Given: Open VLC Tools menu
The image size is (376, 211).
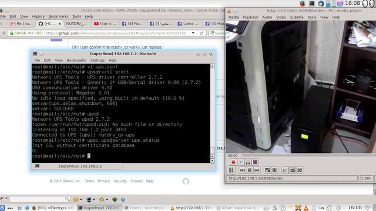Looking at the screenshot, I should pyautogui.click(x=311, y=17).
